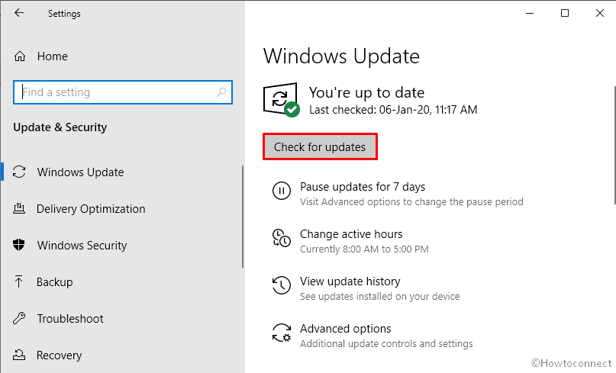
Task: Open Delivery Optimization settings
Action: 91,208
